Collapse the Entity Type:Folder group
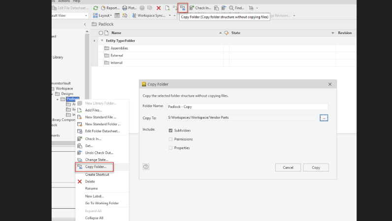This screenshot has width=392, height=221. (102, 40)
